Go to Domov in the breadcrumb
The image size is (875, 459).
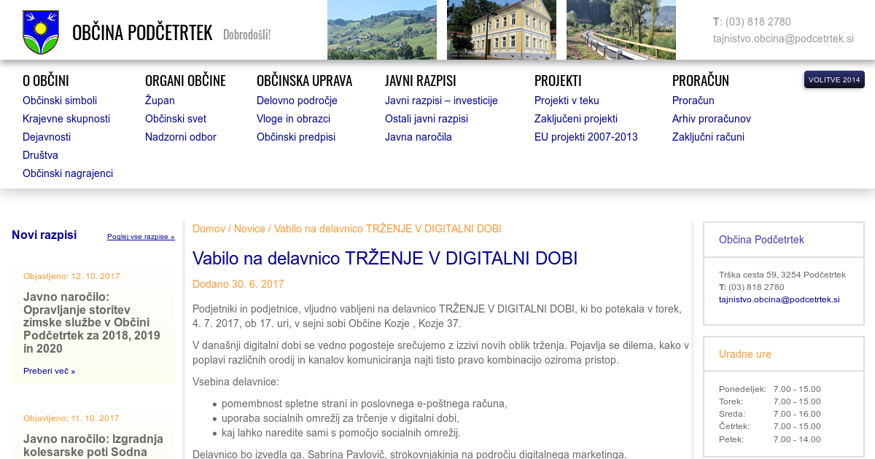tap(209, 229)
